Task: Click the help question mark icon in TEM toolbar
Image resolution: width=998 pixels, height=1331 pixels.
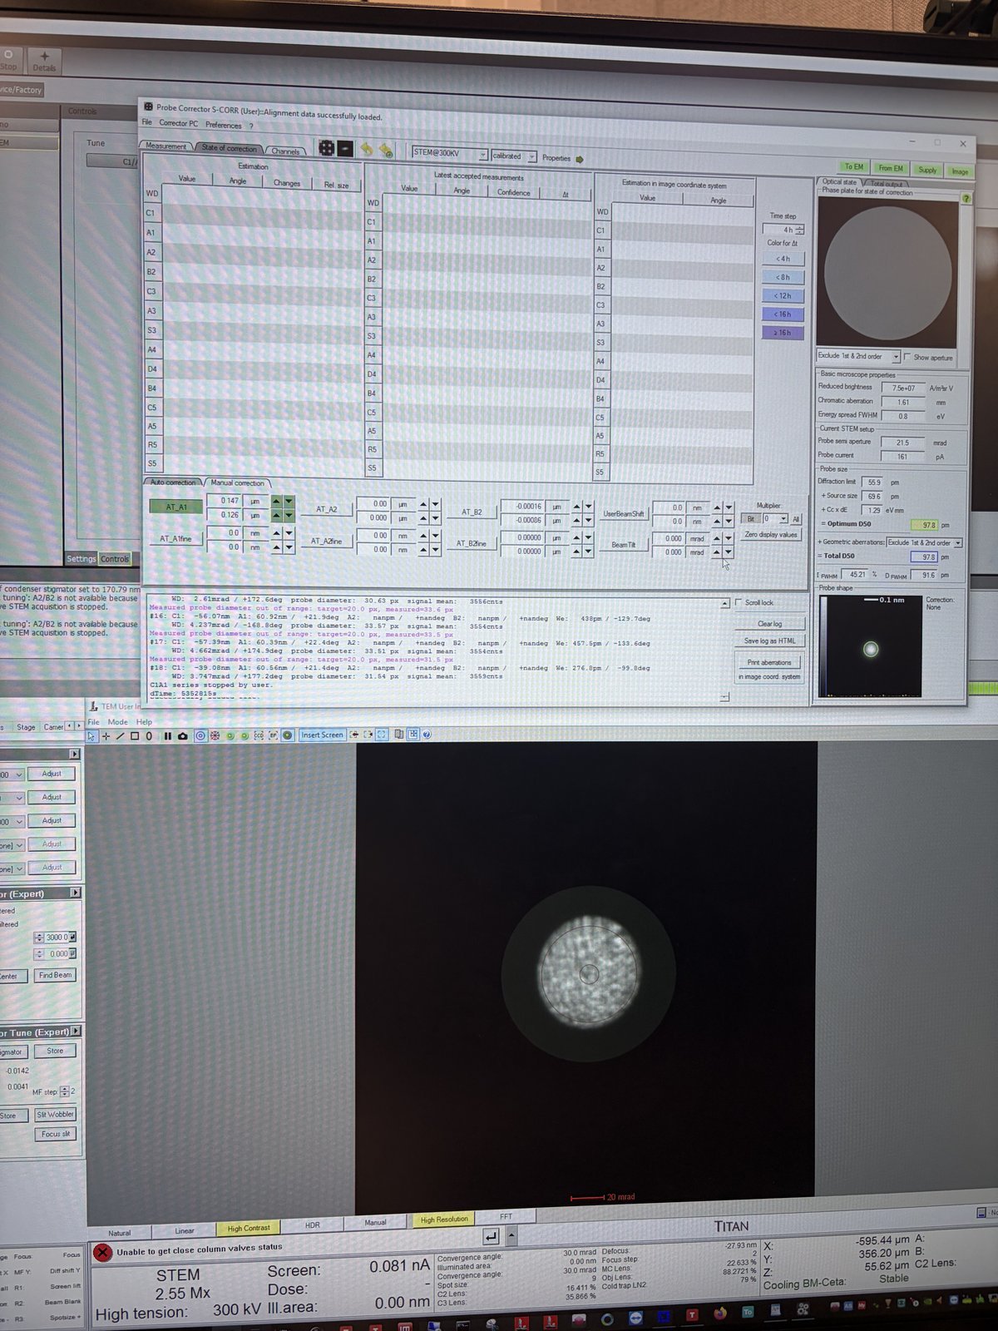Action: (427, 735)
